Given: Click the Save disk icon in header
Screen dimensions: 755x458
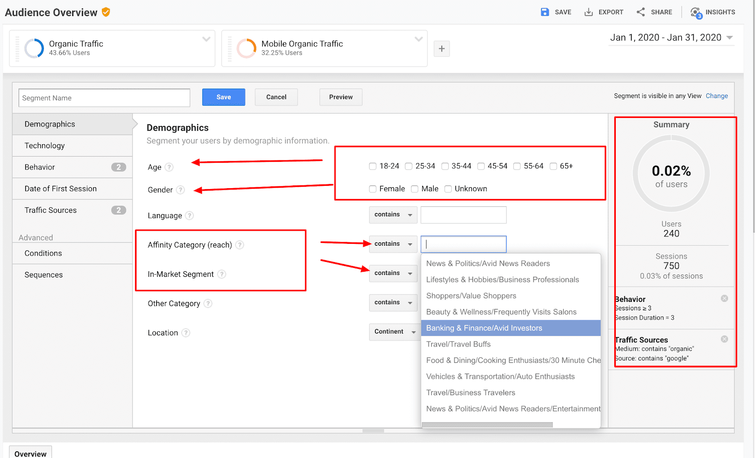Looking at the screenshot, I should pyautogui.click(x=545, y=12).
